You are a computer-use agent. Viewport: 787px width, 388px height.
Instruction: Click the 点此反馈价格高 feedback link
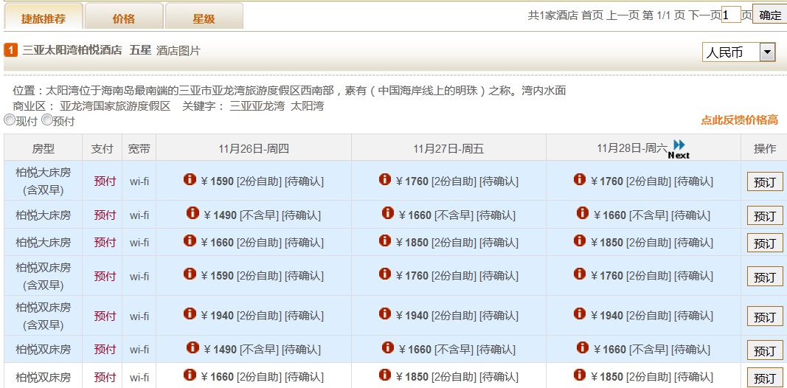click(739, 120)
